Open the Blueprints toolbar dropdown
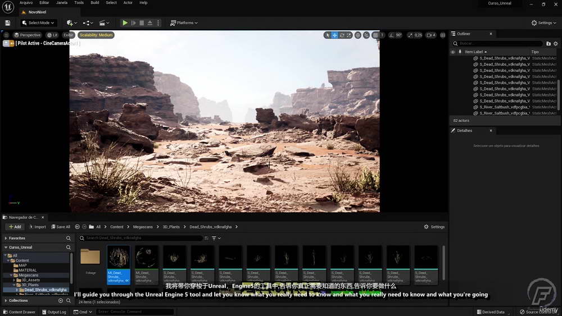Image resolution: width=562 pixels, height=316 pixels. (88, 23)
